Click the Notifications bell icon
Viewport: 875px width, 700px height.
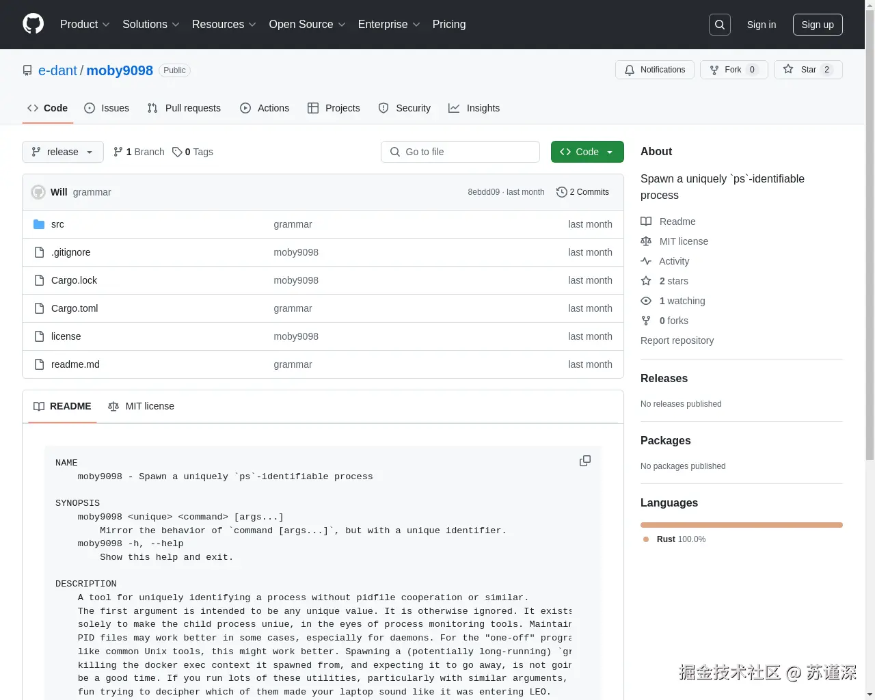click(630, 70)
